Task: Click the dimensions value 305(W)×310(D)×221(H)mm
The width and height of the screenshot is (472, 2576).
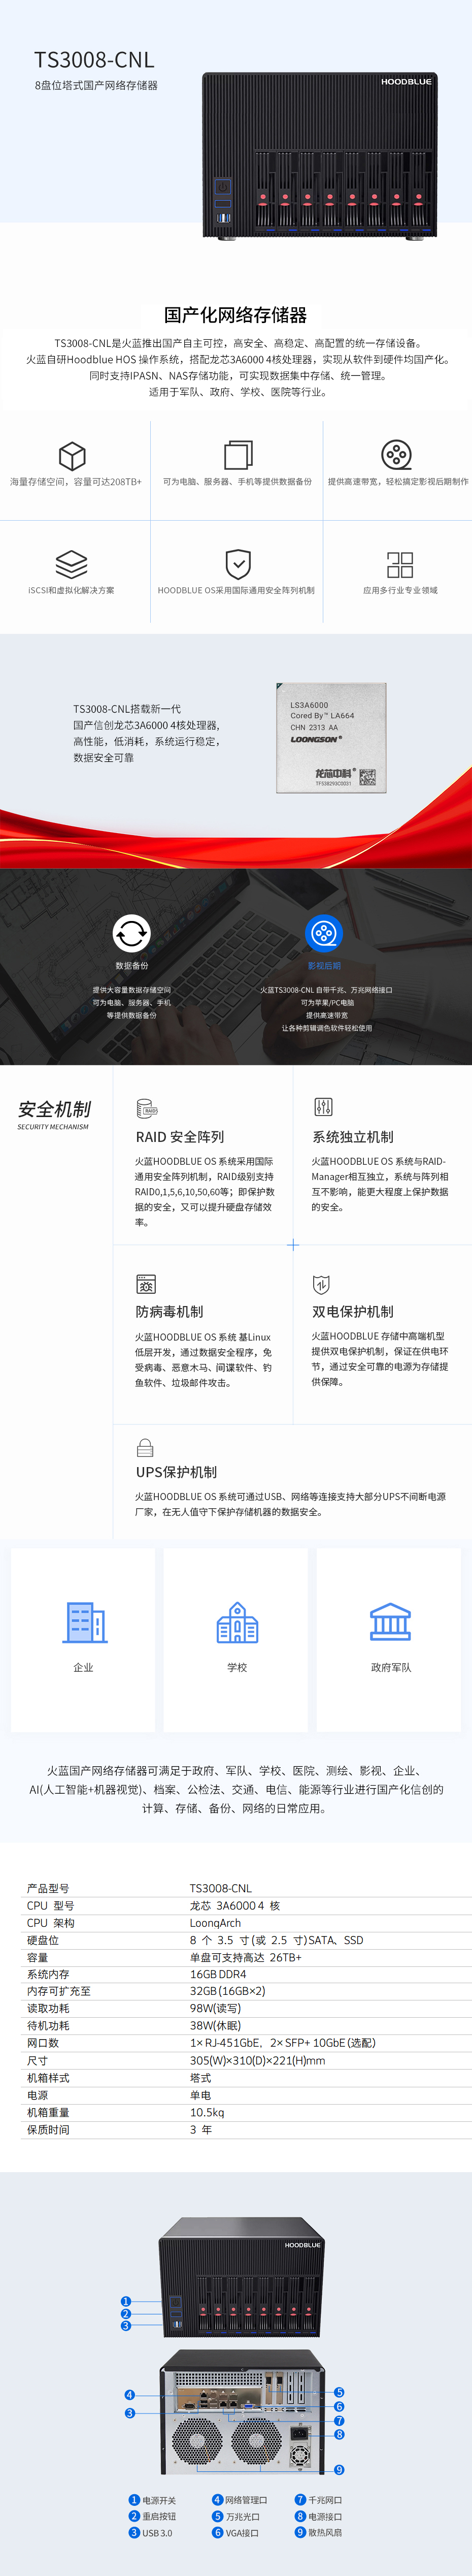Action: click(257, 2061)
